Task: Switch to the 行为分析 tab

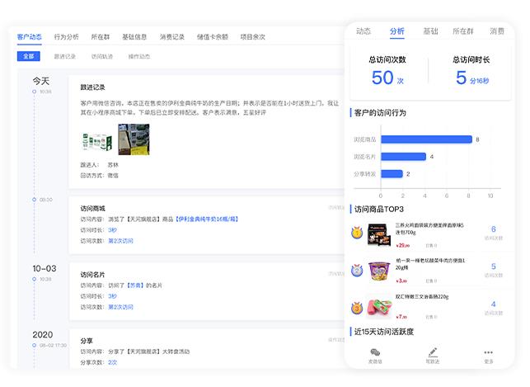Action: [66, 37]
